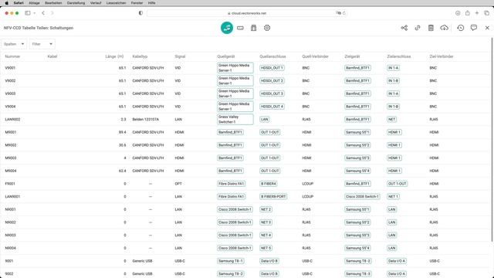Select row number M9003
This screenshot has height=278, width=494.
[11, 158]
